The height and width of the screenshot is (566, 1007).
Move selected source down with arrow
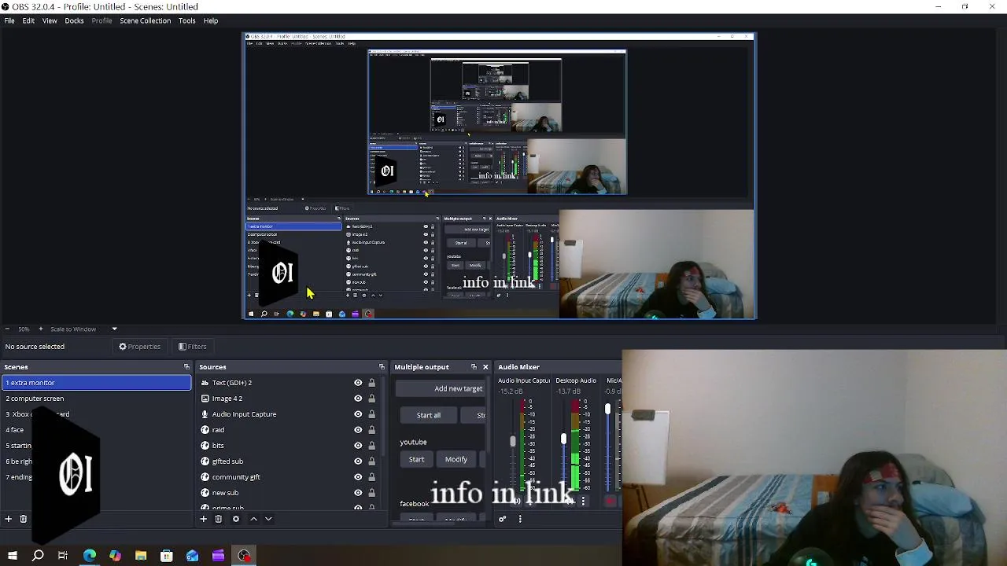pos(268,519)
